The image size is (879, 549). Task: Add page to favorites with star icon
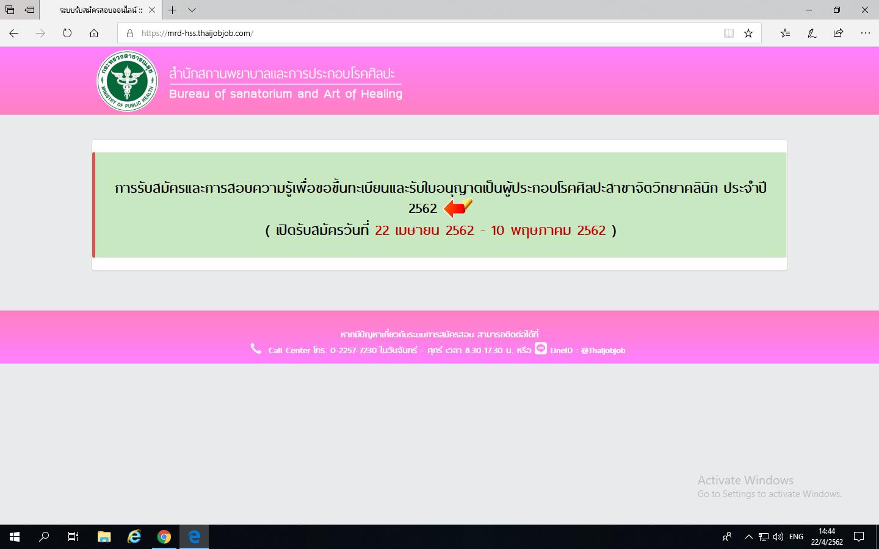point(748,34)
